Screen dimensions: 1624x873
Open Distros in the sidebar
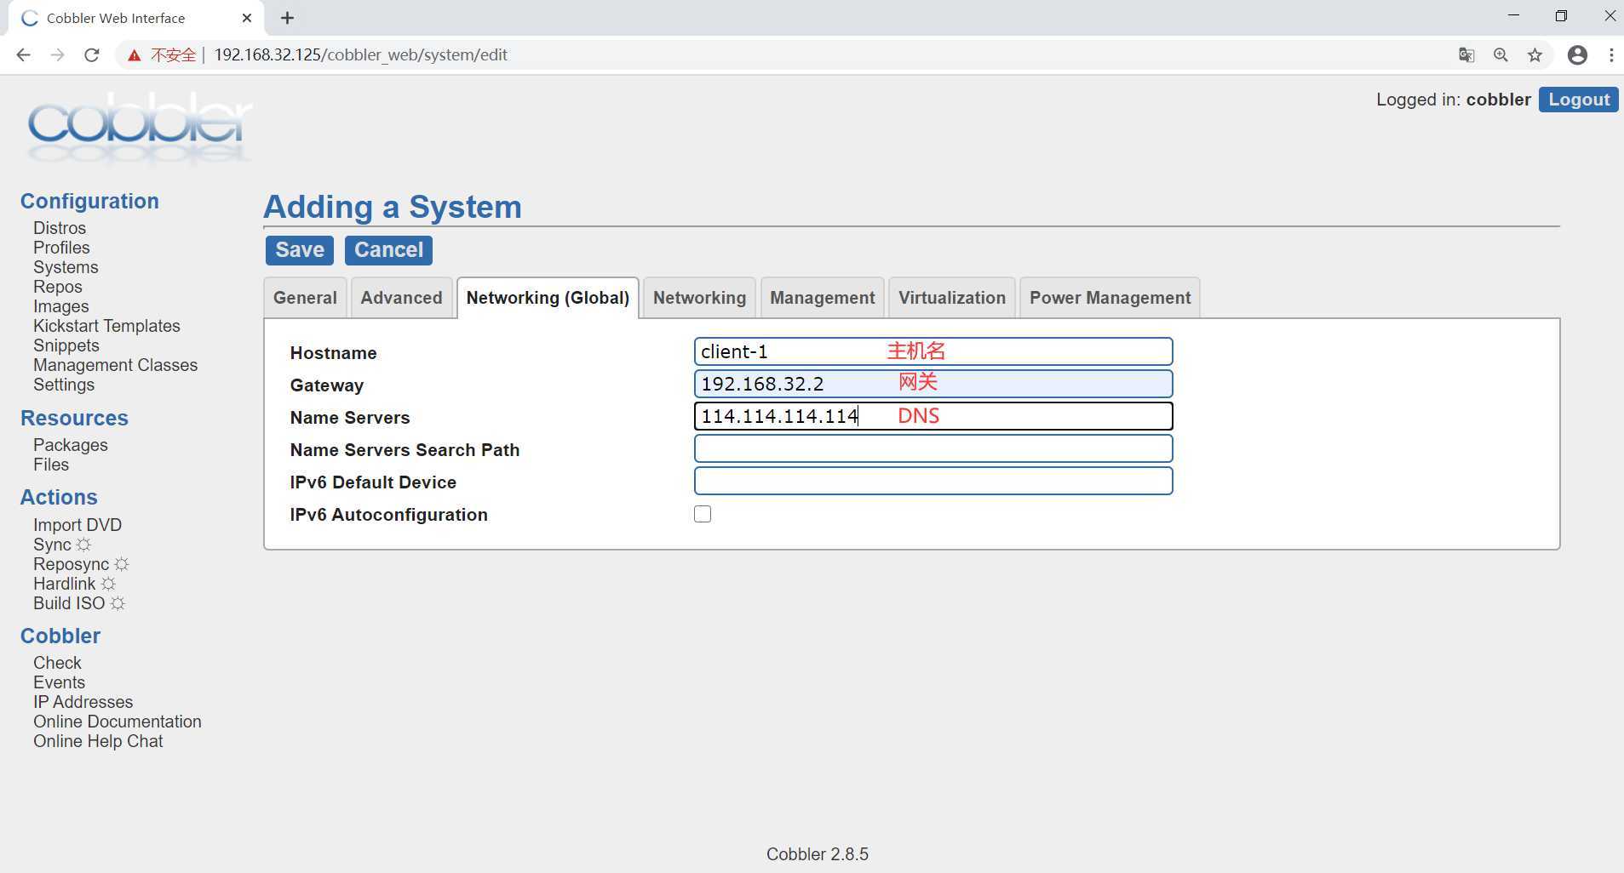(x=60, y=228)
